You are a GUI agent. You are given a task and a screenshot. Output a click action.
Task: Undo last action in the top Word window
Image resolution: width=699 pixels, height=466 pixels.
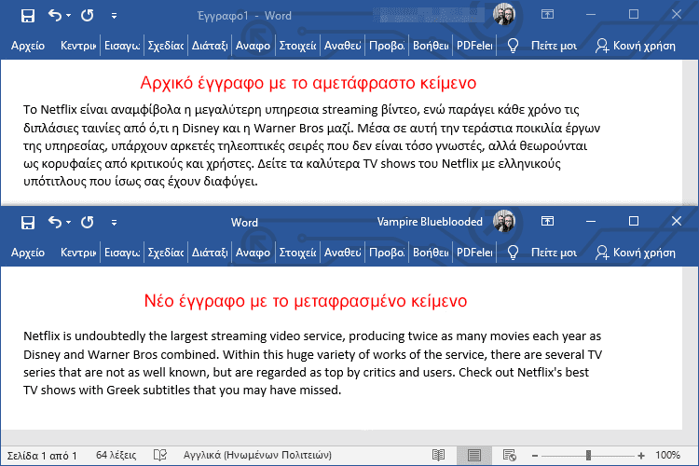(x=55, y=16)
